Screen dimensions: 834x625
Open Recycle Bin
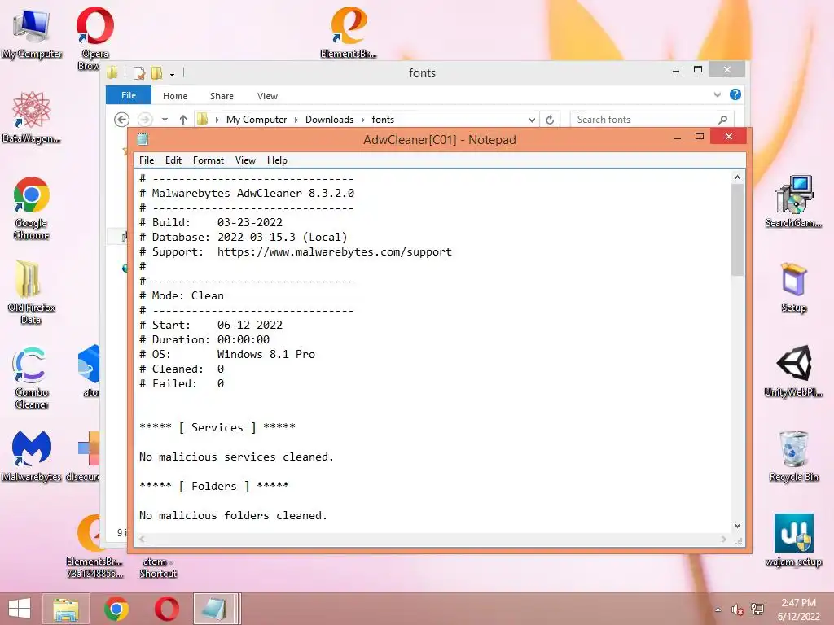point(793,456)
